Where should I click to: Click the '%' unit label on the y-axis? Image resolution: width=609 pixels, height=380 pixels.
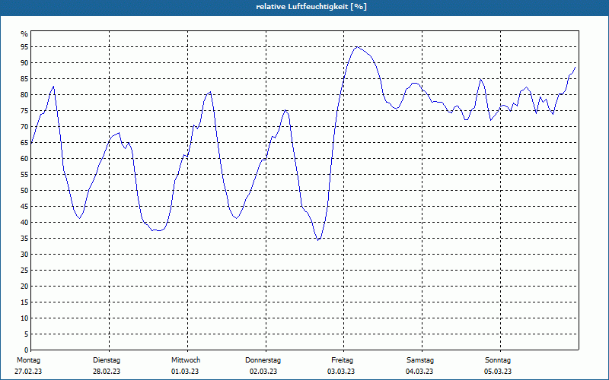tap(24, 34)
